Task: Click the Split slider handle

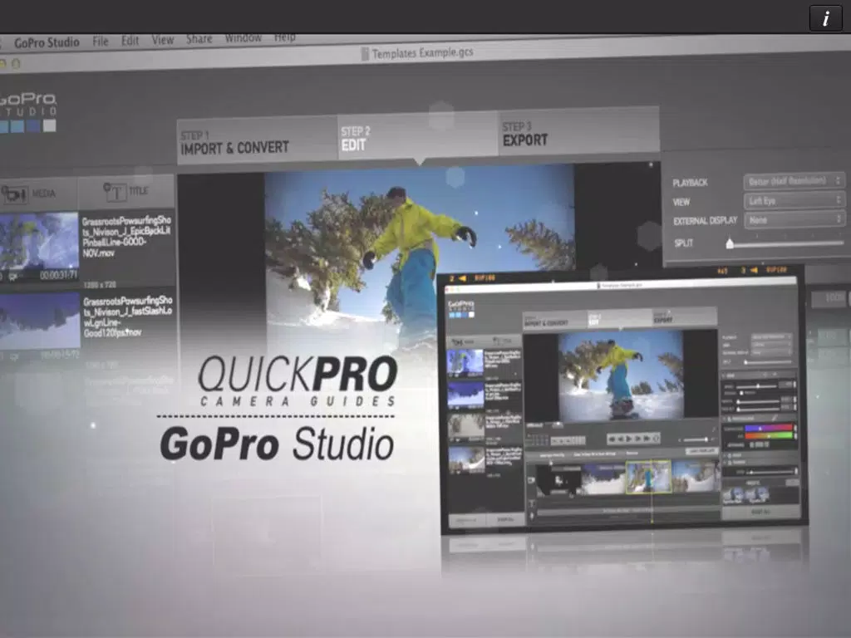Action: click(x=730, y=243)
